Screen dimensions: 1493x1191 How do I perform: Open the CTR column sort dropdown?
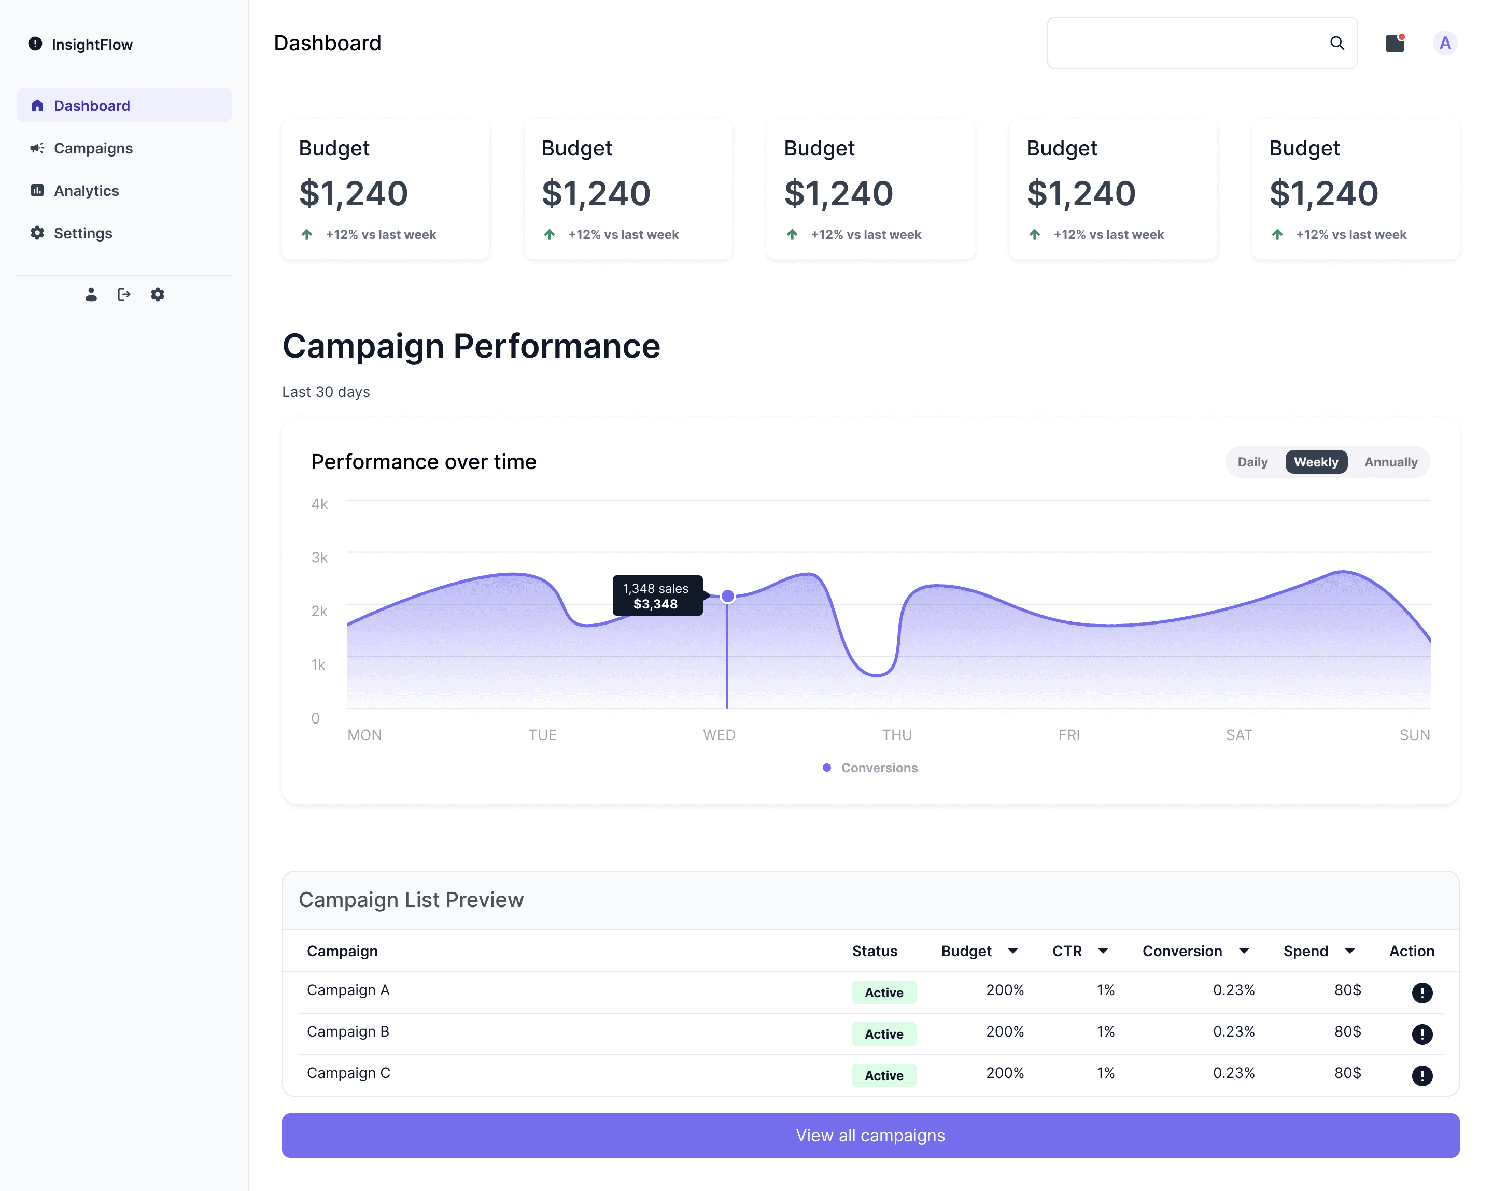pos(1103,951)
